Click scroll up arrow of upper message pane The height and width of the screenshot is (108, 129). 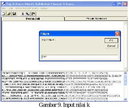pos(125,23)
